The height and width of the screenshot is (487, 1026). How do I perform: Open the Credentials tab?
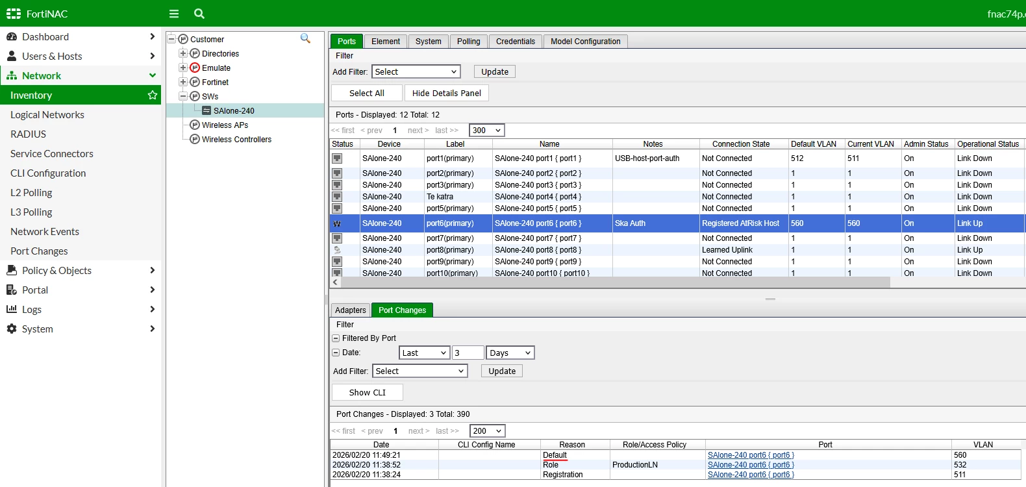coord(516,42)
